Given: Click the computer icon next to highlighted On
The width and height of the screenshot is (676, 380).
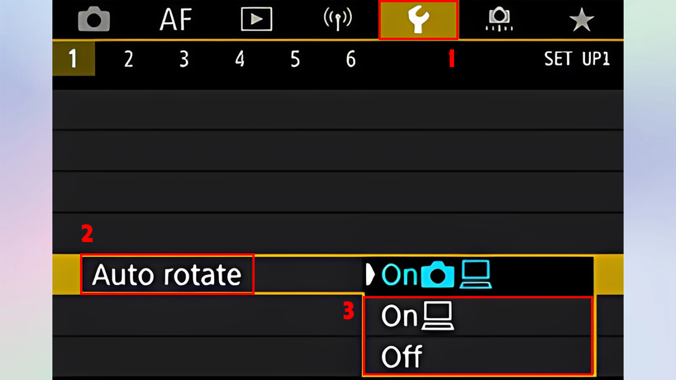Looking at the screenshot, I should coord(475,275).
